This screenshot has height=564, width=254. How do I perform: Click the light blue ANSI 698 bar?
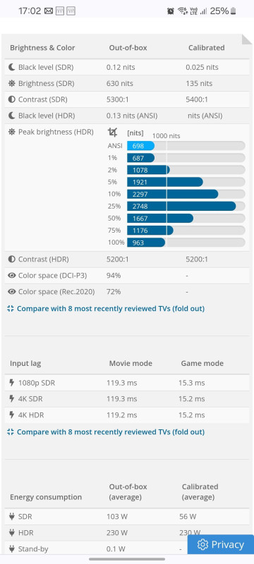coord(140,146)
